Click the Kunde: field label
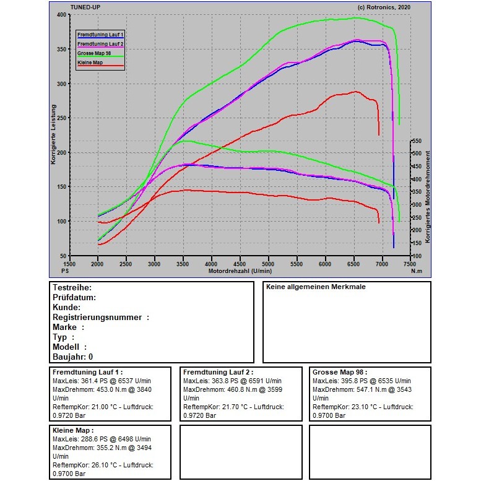Image resolution: width=481 pixels, height=481 pixels. click(67, 307)
